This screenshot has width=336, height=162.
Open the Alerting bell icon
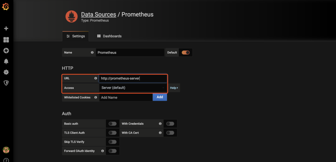[x=6, y=62]
